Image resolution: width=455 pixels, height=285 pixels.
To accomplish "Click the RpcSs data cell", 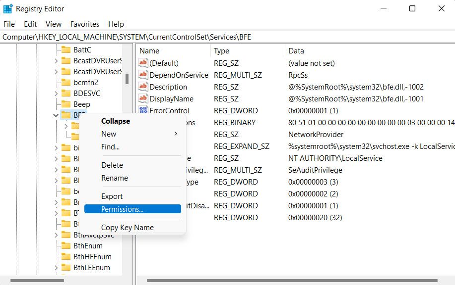I will (x=298, y=75).
